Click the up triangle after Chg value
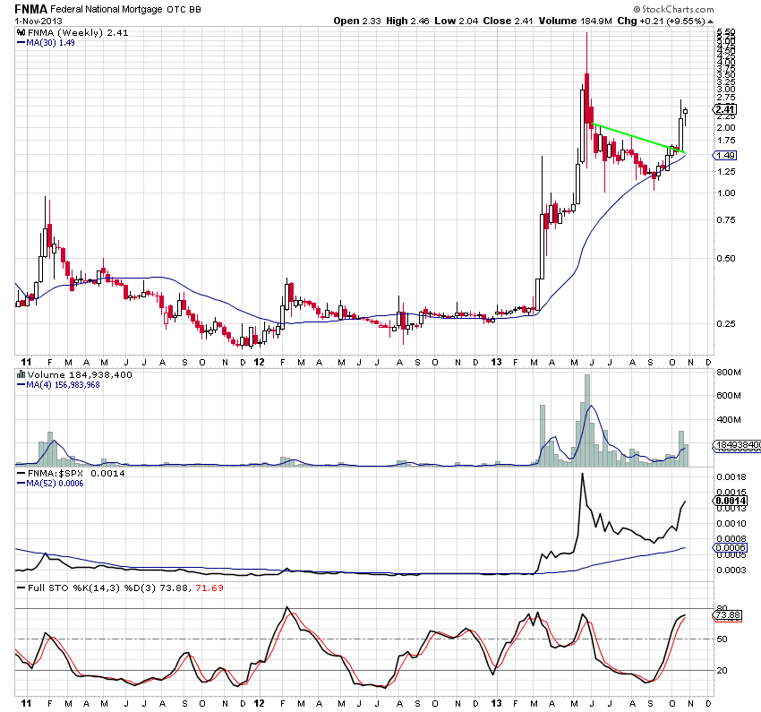This screenshot has width=761, height=712. pos(711,21)
